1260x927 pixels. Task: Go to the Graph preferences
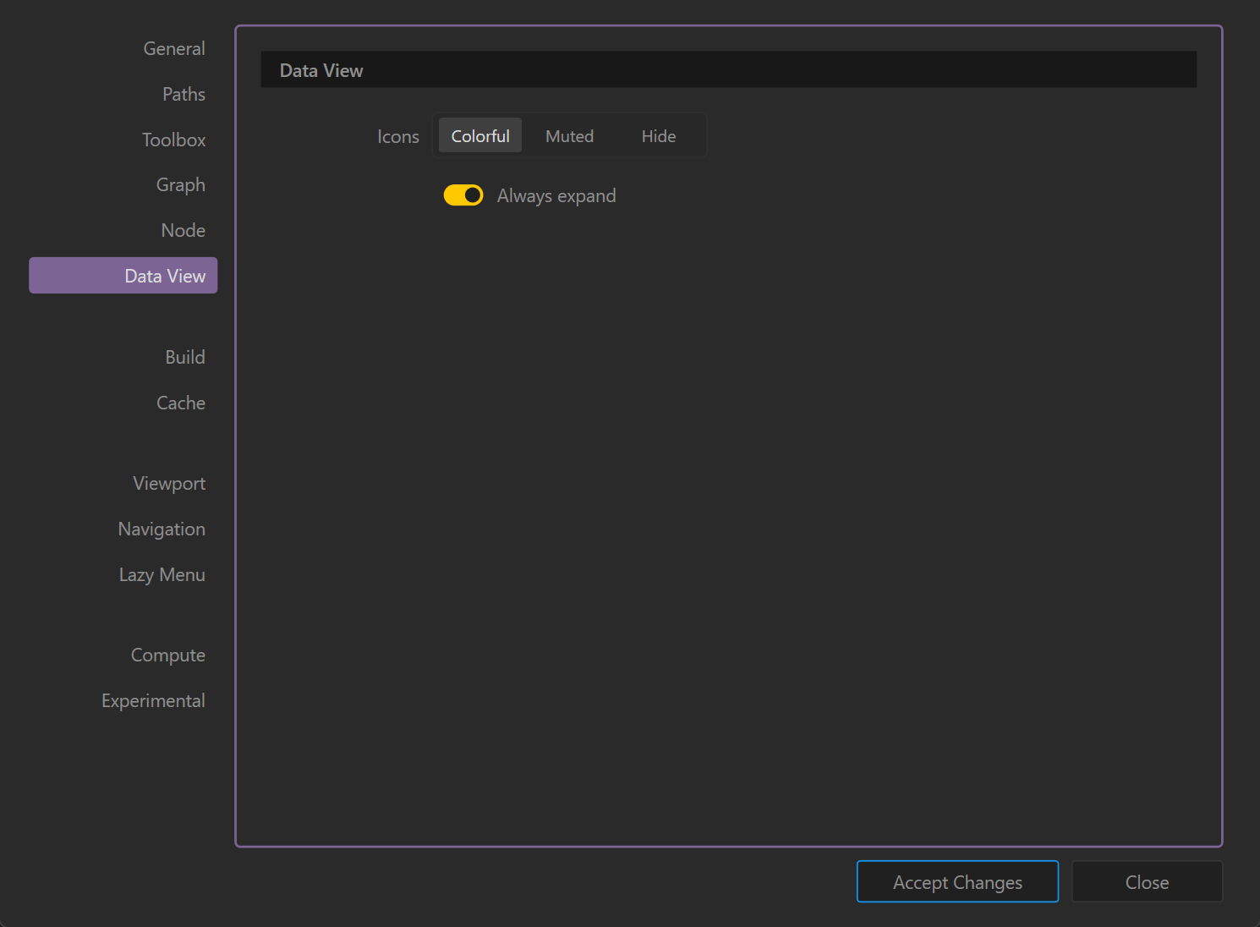(x=180, y=185)
